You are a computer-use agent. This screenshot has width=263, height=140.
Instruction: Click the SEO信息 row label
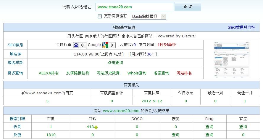tap(15, 45)
